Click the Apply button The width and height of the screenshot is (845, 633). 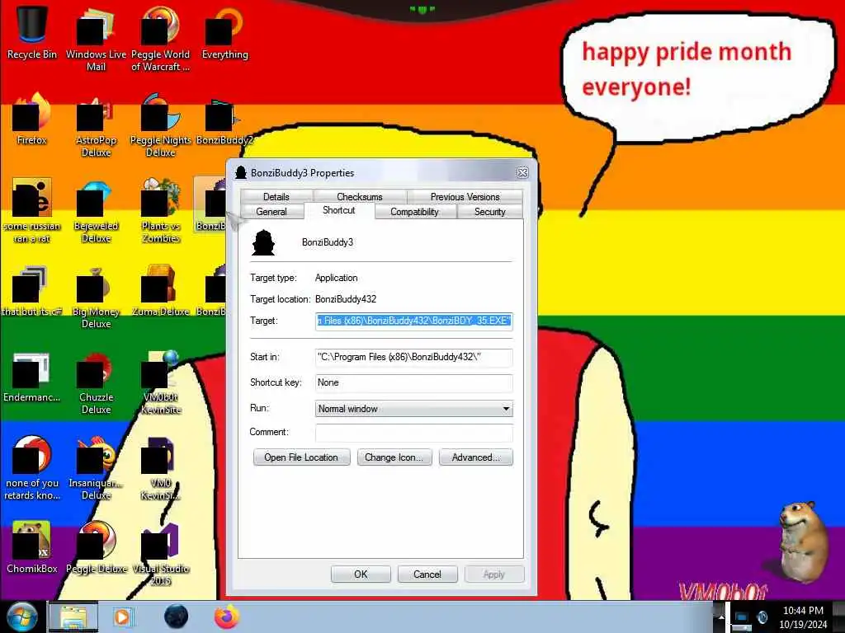click(493, 574)
